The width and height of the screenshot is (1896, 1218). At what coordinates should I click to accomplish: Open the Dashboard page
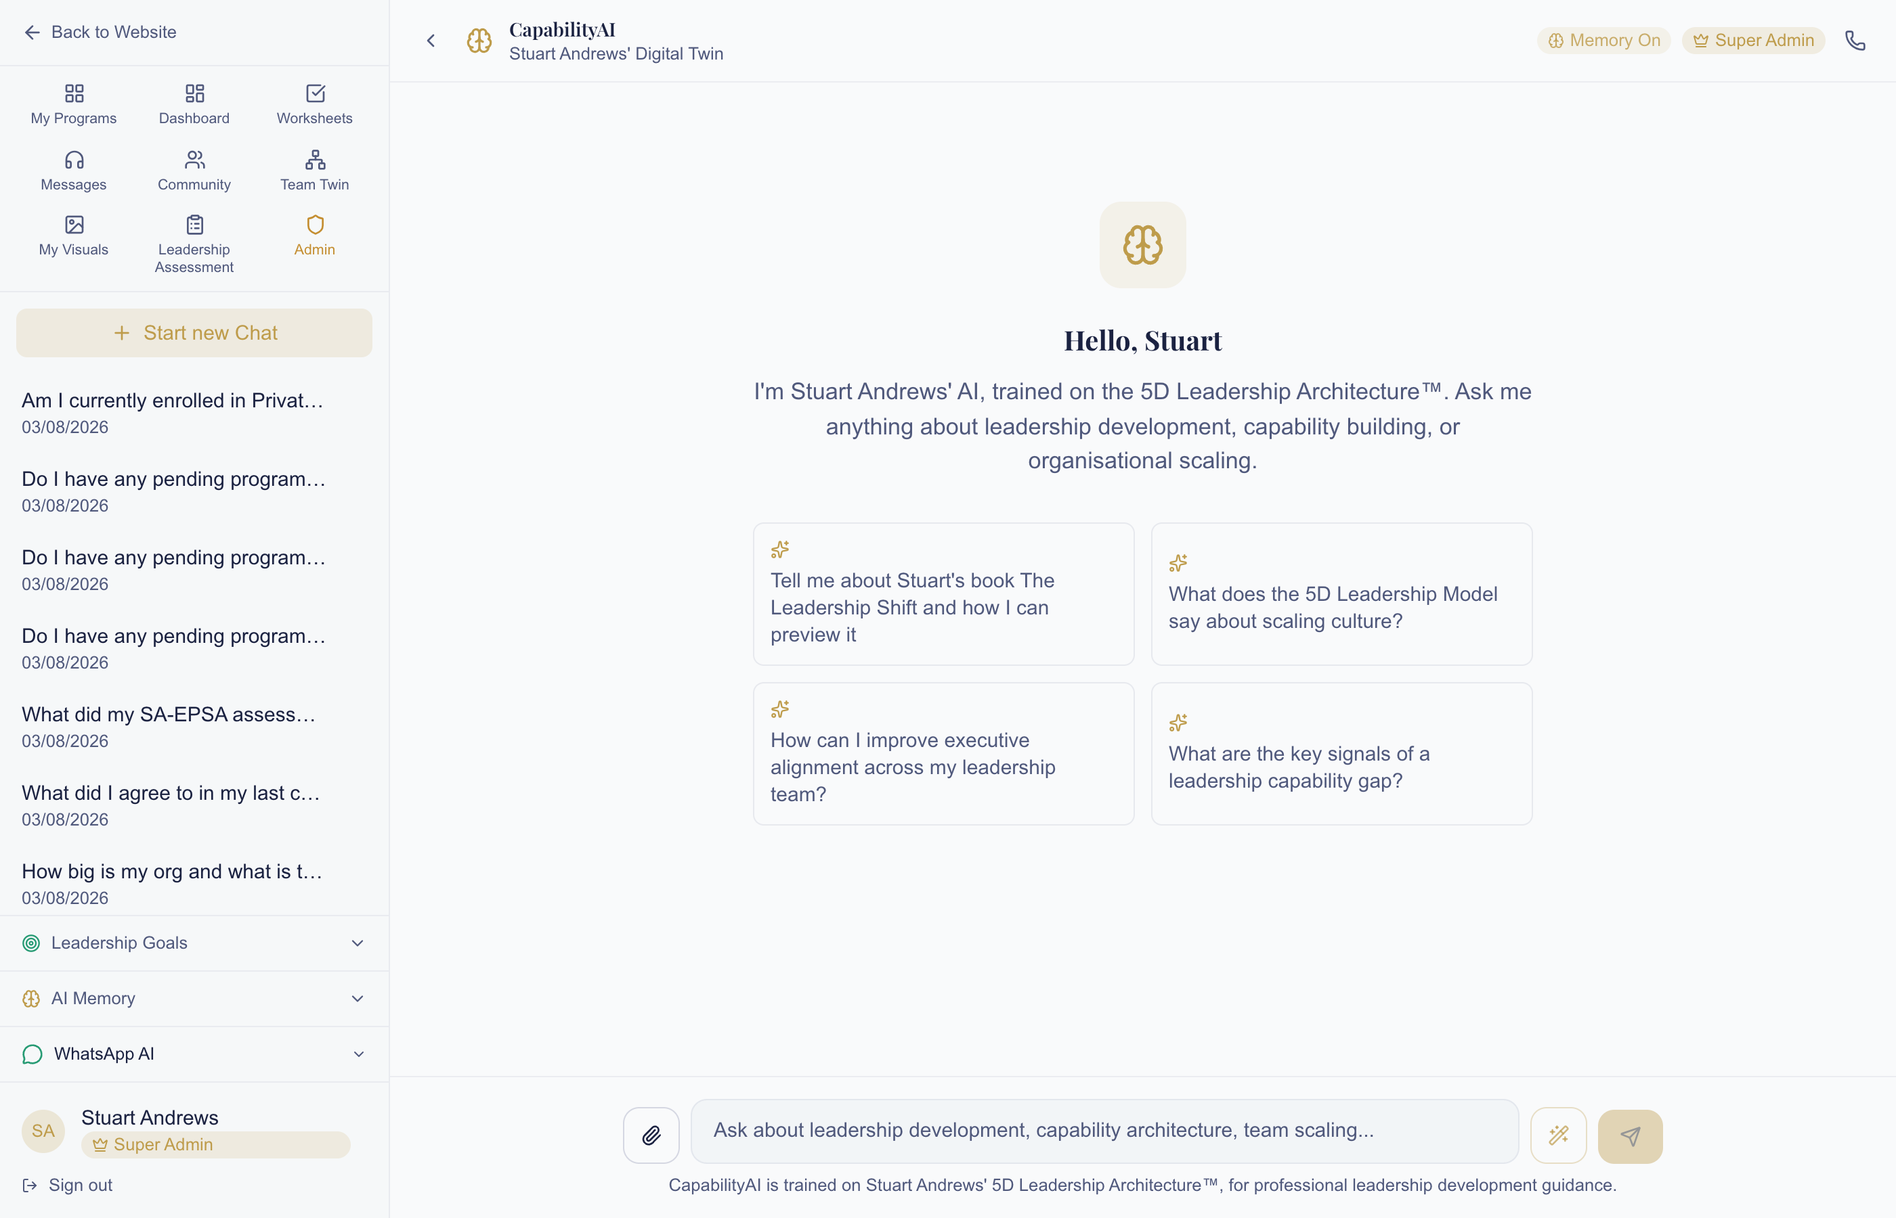tap(194, 104)
